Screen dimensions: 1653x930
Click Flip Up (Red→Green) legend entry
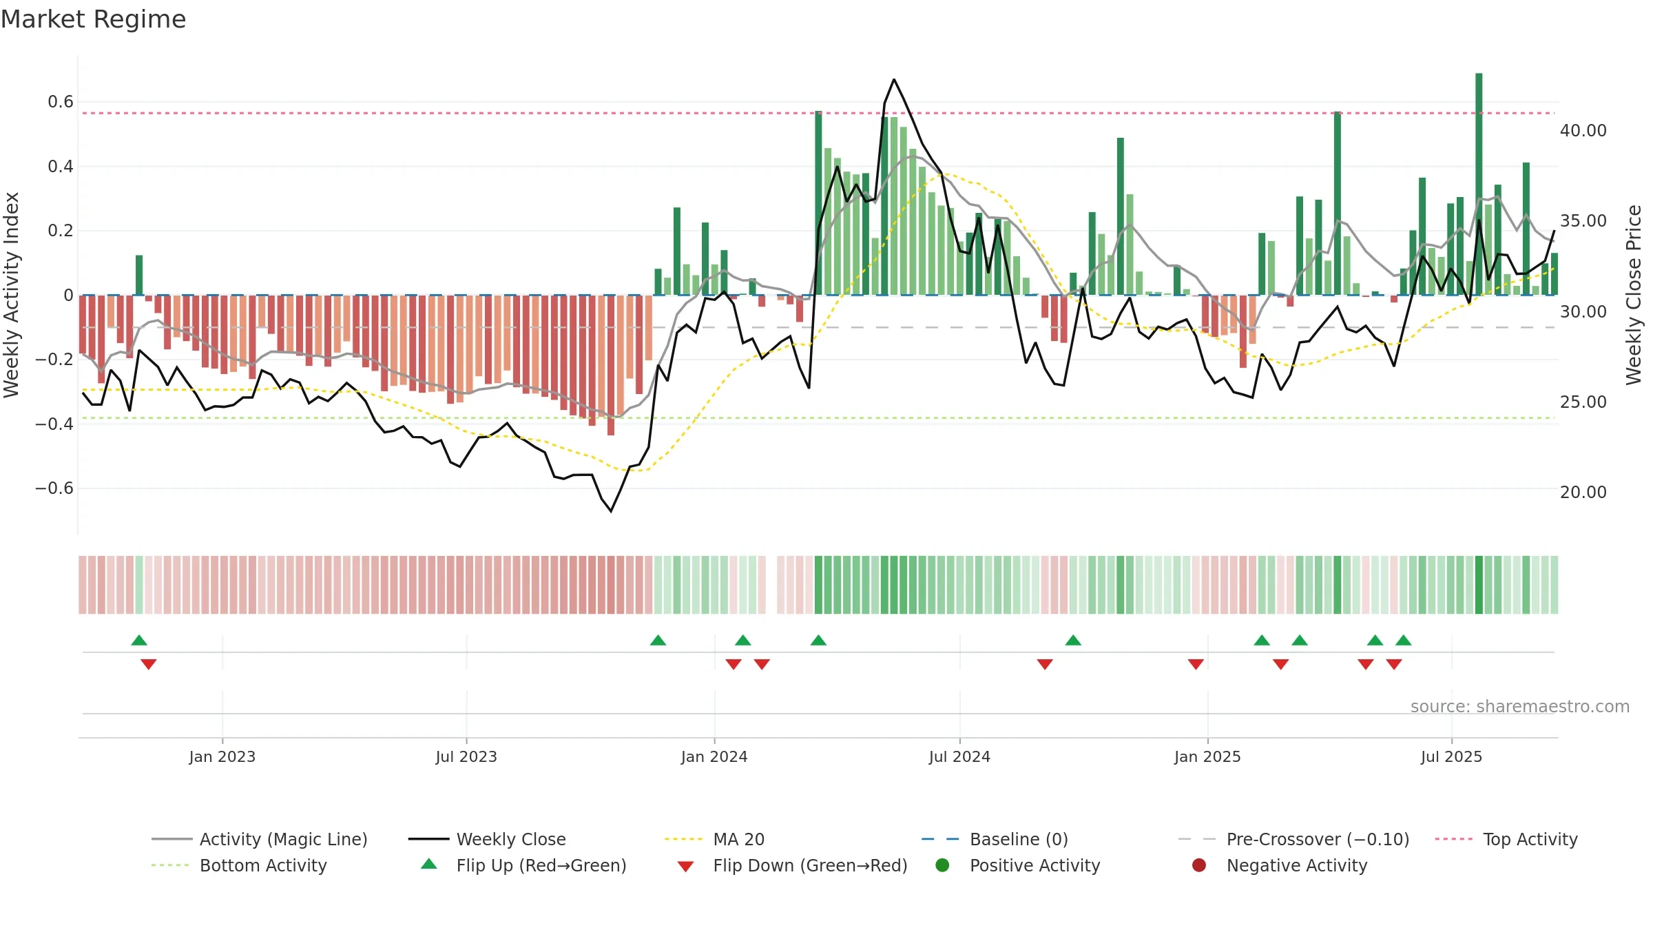[523, 865]
